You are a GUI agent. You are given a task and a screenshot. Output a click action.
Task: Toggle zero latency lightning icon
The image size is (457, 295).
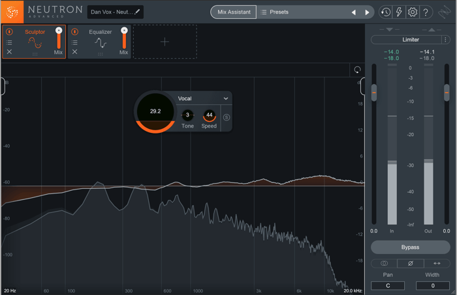399,12
